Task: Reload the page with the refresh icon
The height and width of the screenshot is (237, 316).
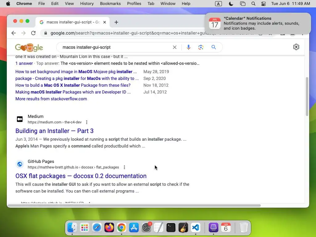Action: point(33,33)
